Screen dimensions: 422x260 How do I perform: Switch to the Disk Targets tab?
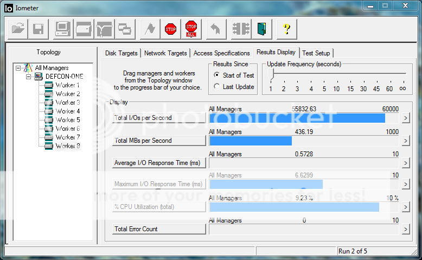122,53
